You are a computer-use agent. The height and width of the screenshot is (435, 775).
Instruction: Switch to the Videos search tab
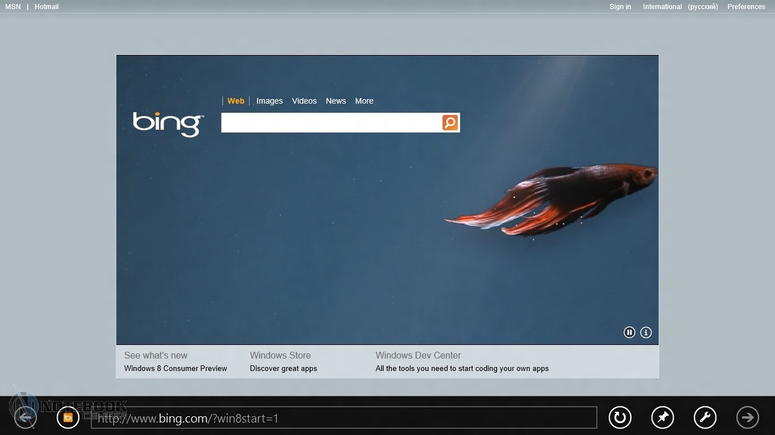click(x=304, y=101)
